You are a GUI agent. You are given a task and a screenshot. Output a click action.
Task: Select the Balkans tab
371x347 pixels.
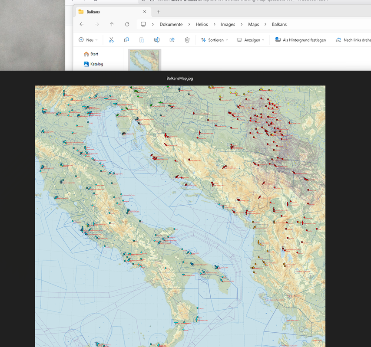click(x=113, y=12)
